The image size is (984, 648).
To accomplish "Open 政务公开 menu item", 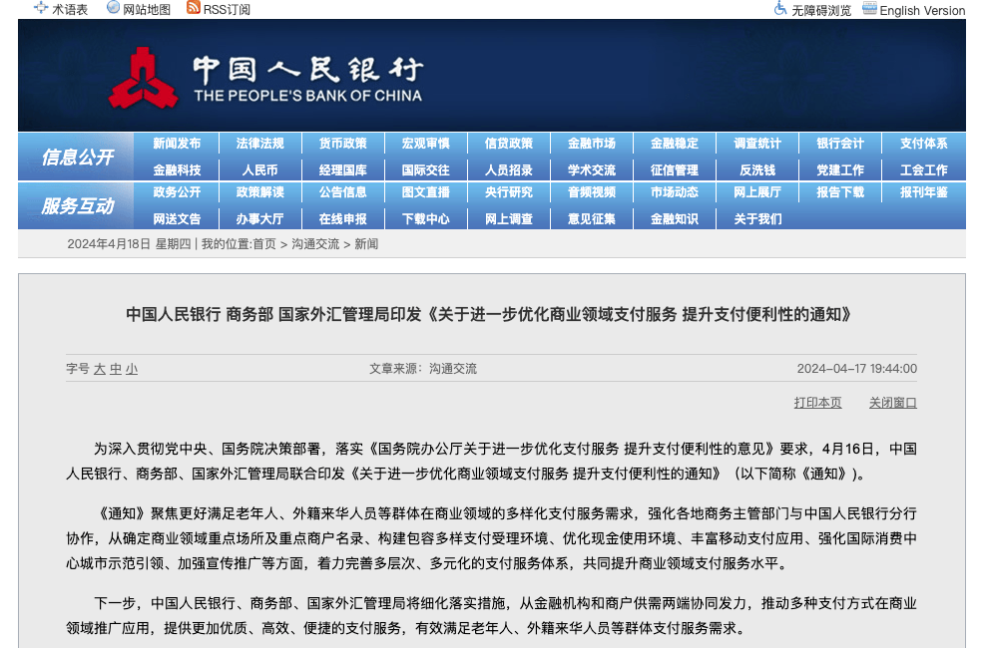I will click(177, 192).
